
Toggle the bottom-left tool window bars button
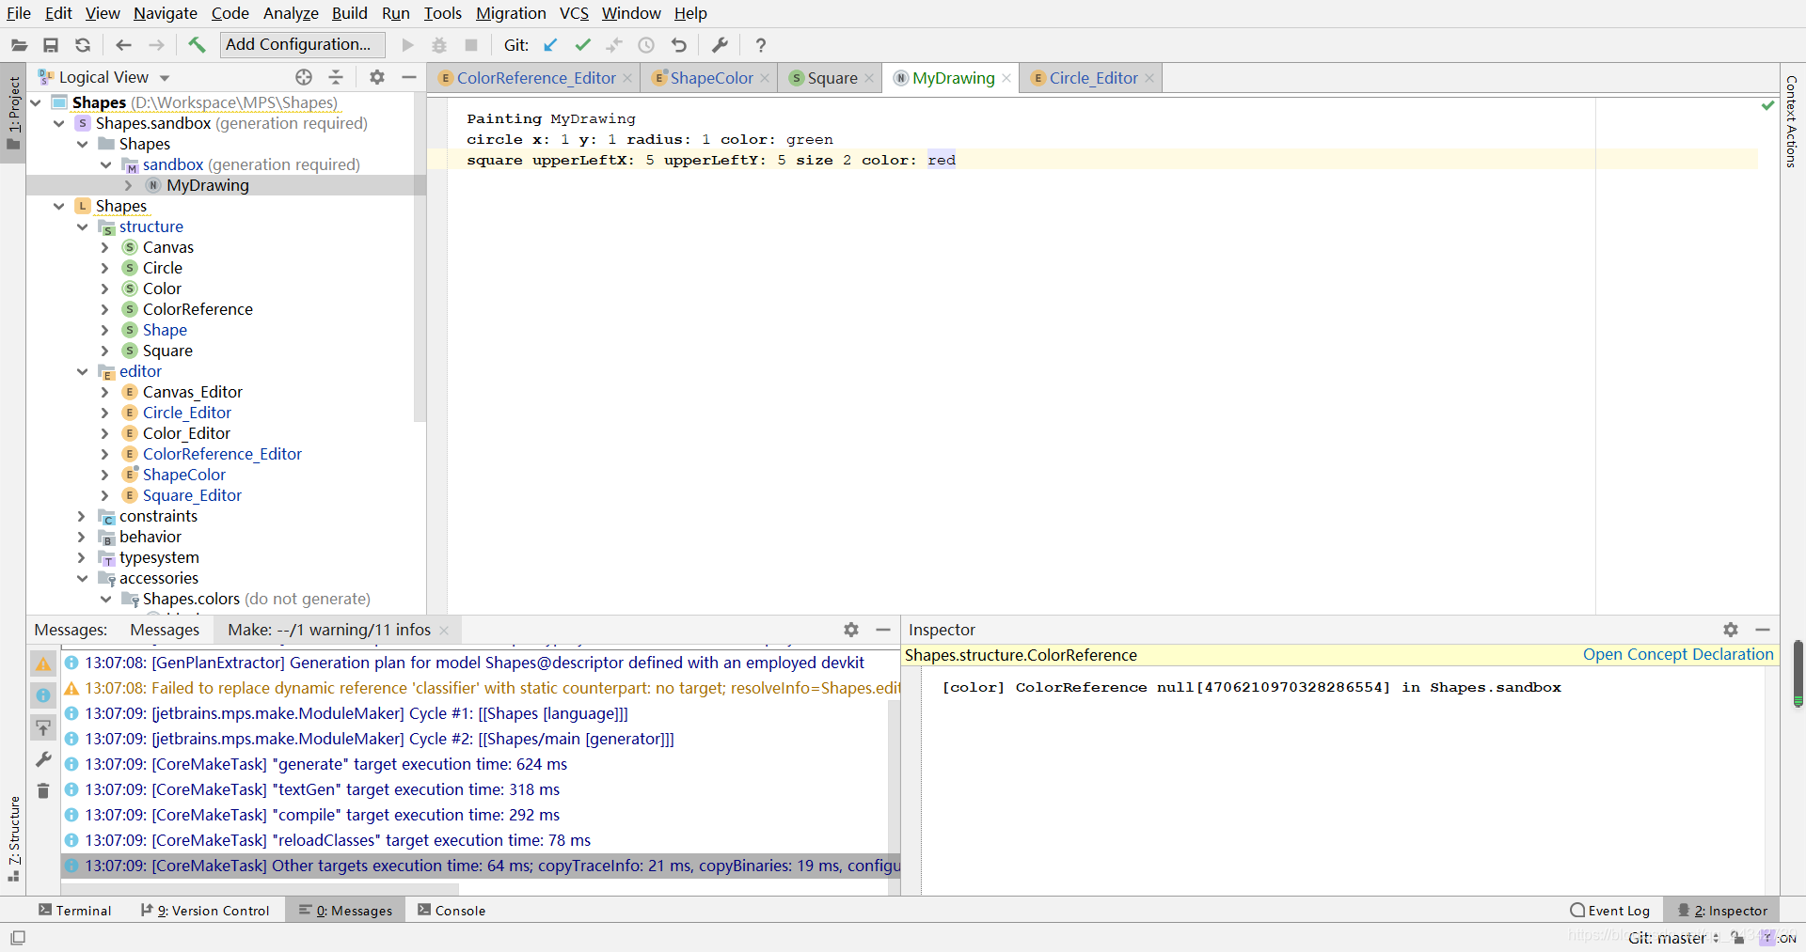(x=18, y=938)
